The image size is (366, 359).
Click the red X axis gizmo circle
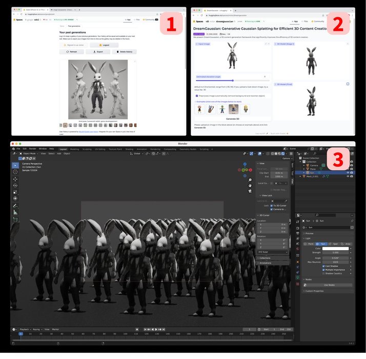tap(251, 170)
